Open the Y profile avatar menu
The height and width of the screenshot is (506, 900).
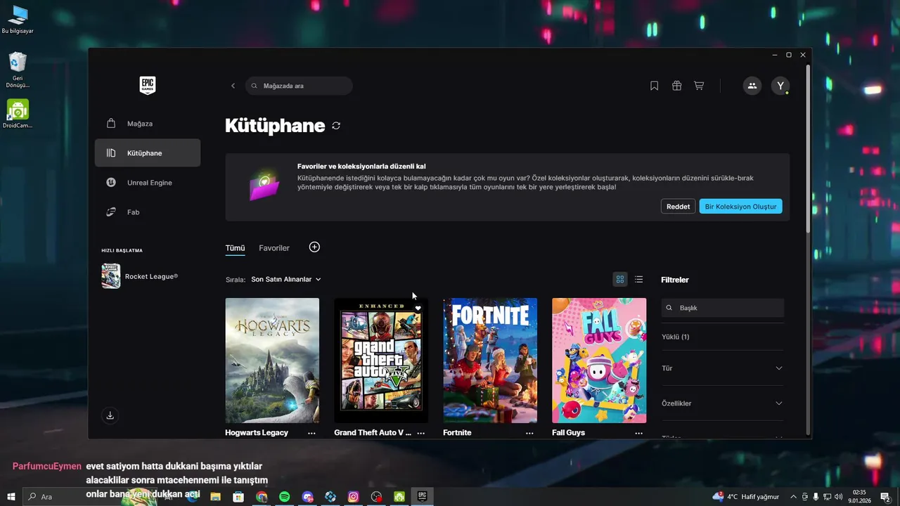point(780,86)
